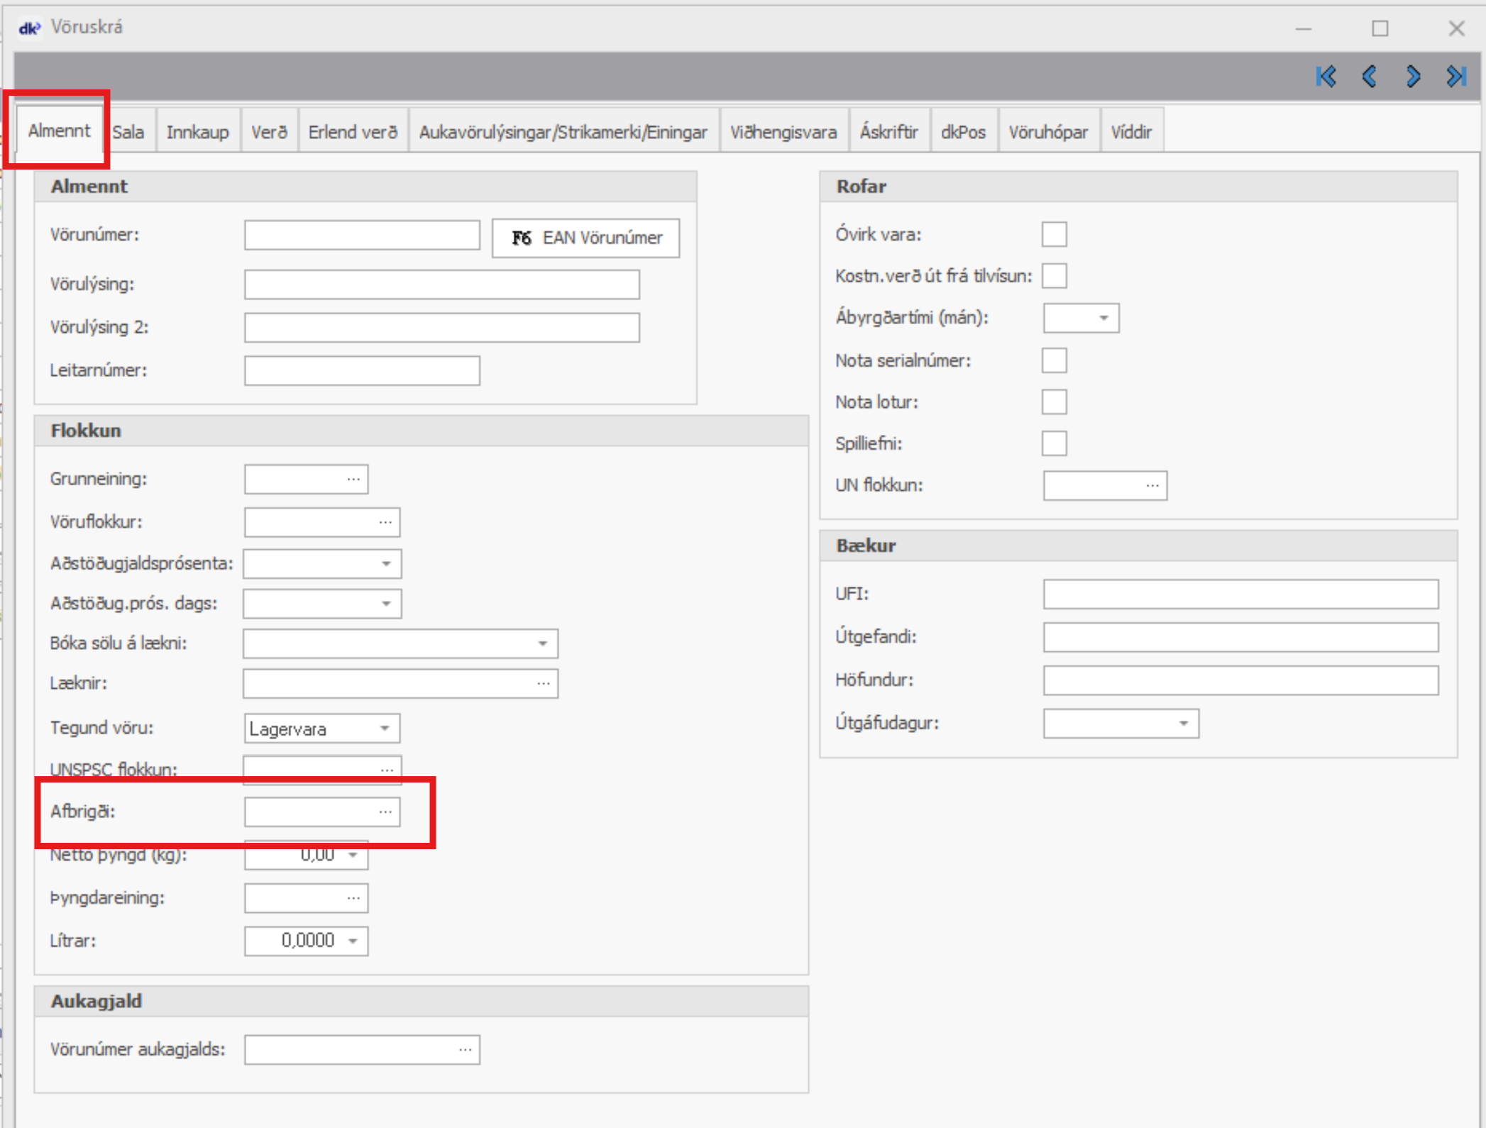
Task: Open the Útgáfudagur date dropdown
Action: point(1183,724)
